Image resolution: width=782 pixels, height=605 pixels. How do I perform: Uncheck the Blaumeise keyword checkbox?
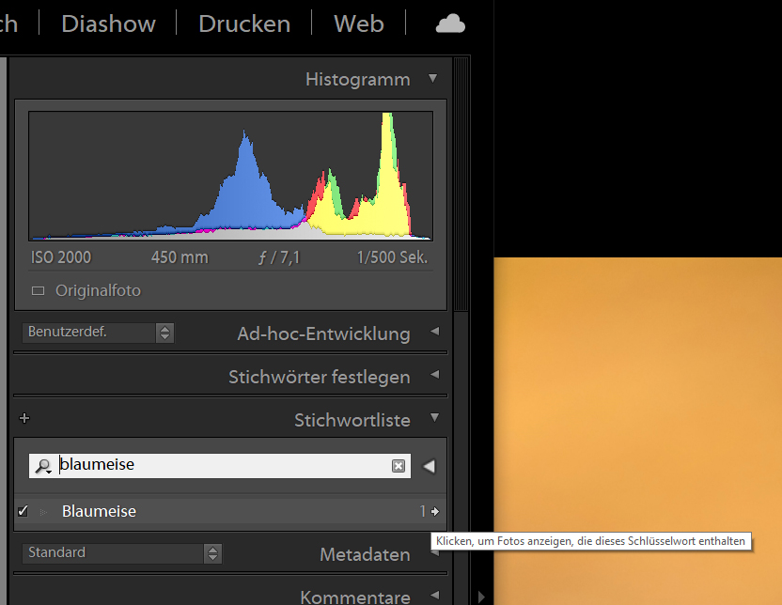(x=23, y=511)
